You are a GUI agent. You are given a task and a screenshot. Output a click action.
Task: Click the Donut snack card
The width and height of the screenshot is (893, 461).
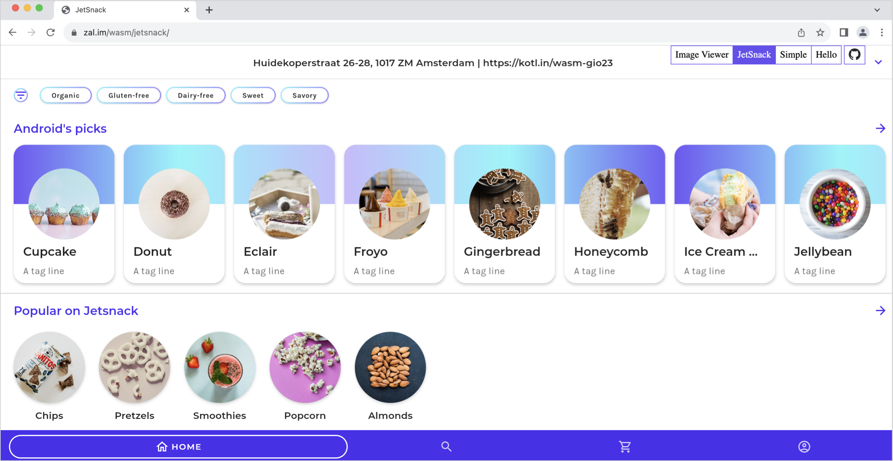click(x=174, y=214)
